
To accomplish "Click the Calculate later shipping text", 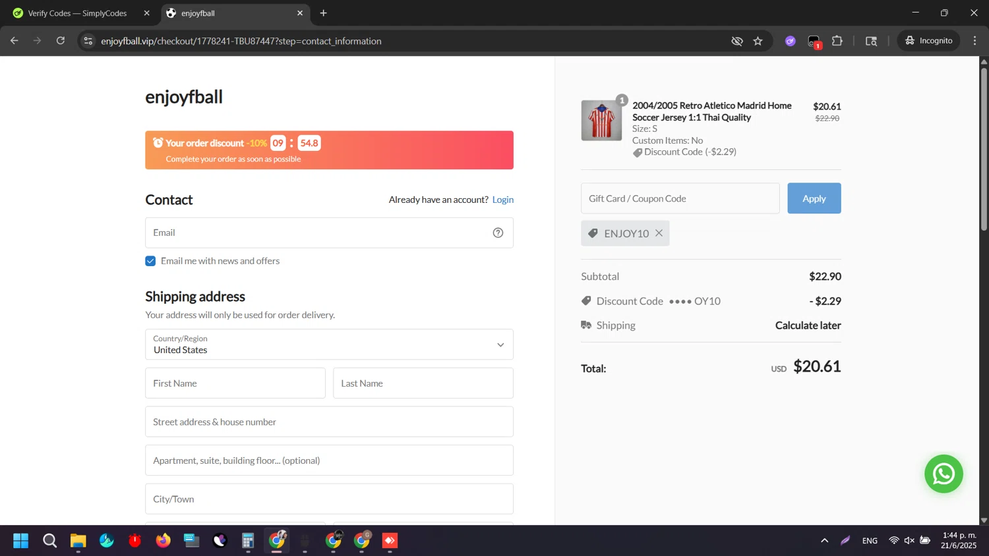I will (808, 325).
